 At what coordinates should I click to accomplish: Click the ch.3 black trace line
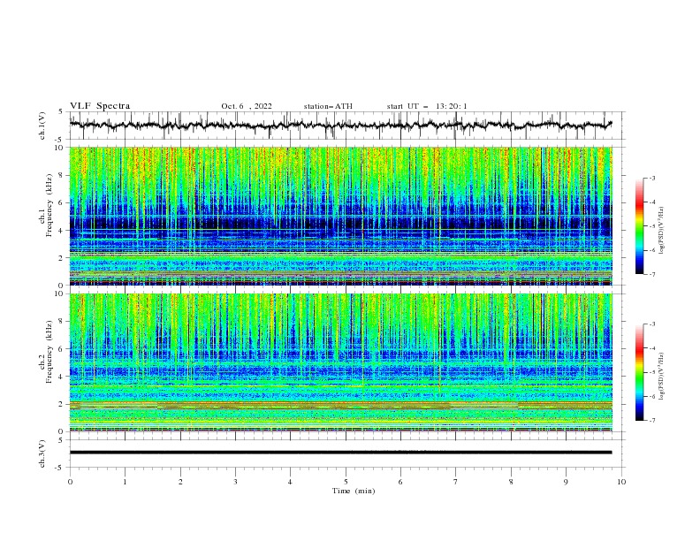(x=340, y=453)
